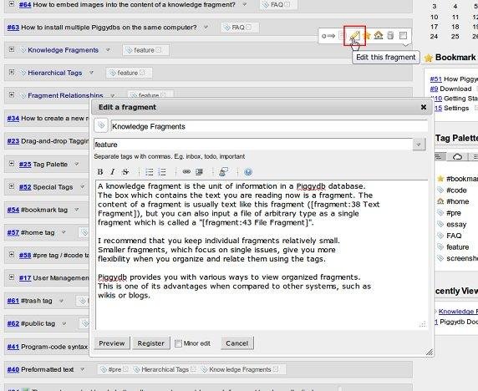Expand the Fragment Relationships row plus toggle

(x=12, y=94)
